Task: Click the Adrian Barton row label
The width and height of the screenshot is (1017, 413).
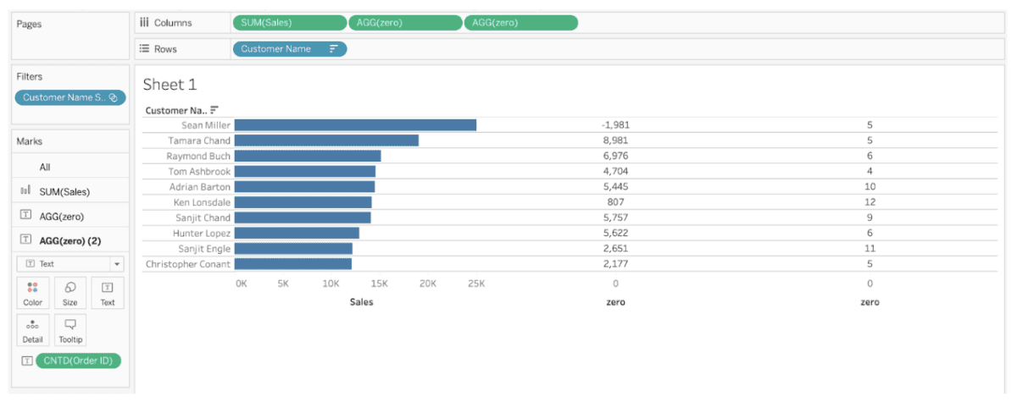Action: click(x=200, y=187)
